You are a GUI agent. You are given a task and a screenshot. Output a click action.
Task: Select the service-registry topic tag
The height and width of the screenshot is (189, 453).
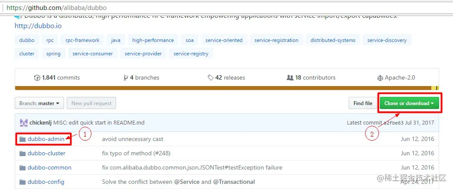point(191,54)
